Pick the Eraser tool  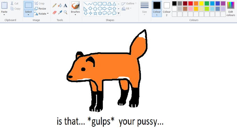point(54,12)
